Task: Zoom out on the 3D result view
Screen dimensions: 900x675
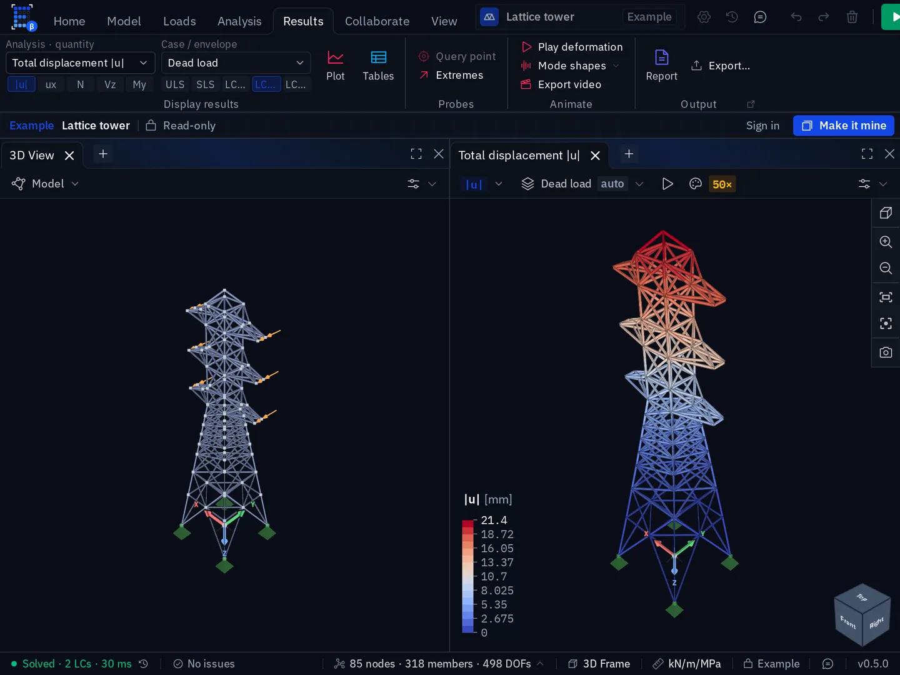Action: pyautogui.click(x=886, y=268)
